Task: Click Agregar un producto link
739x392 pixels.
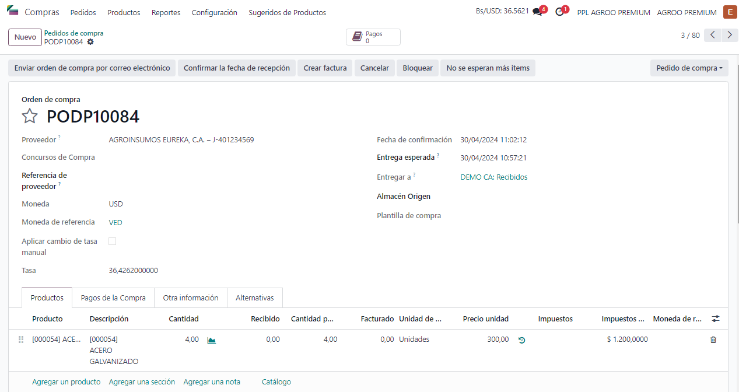Action: pyautogui.click(x=66, y=382)
